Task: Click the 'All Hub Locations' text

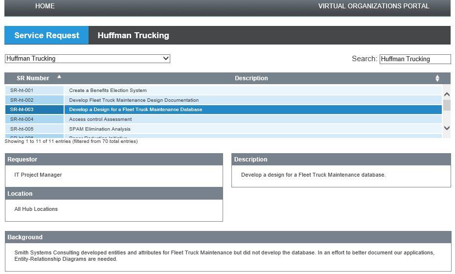Action: click(36, 209)
